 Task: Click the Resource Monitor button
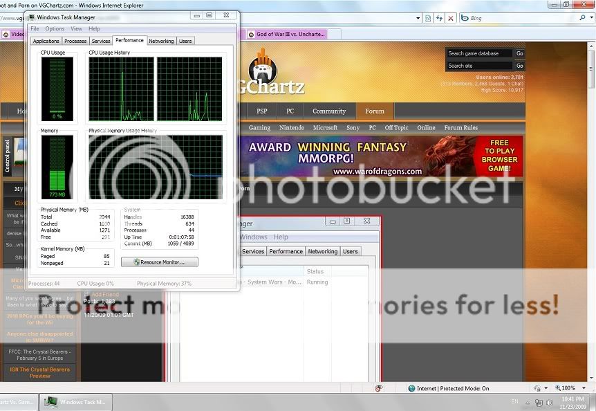coord(160,262)
